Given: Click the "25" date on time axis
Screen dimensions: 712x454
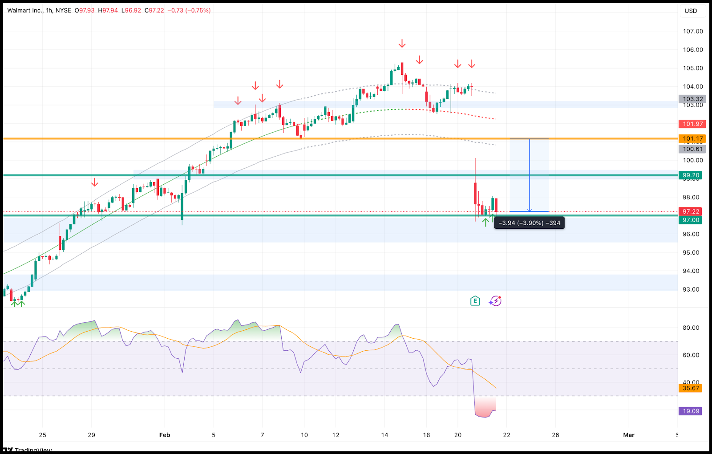Looking at the screenshot, I should 42,435.
